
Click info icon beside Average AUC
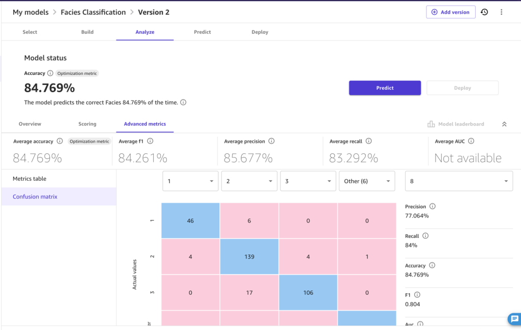click(471, 141)
